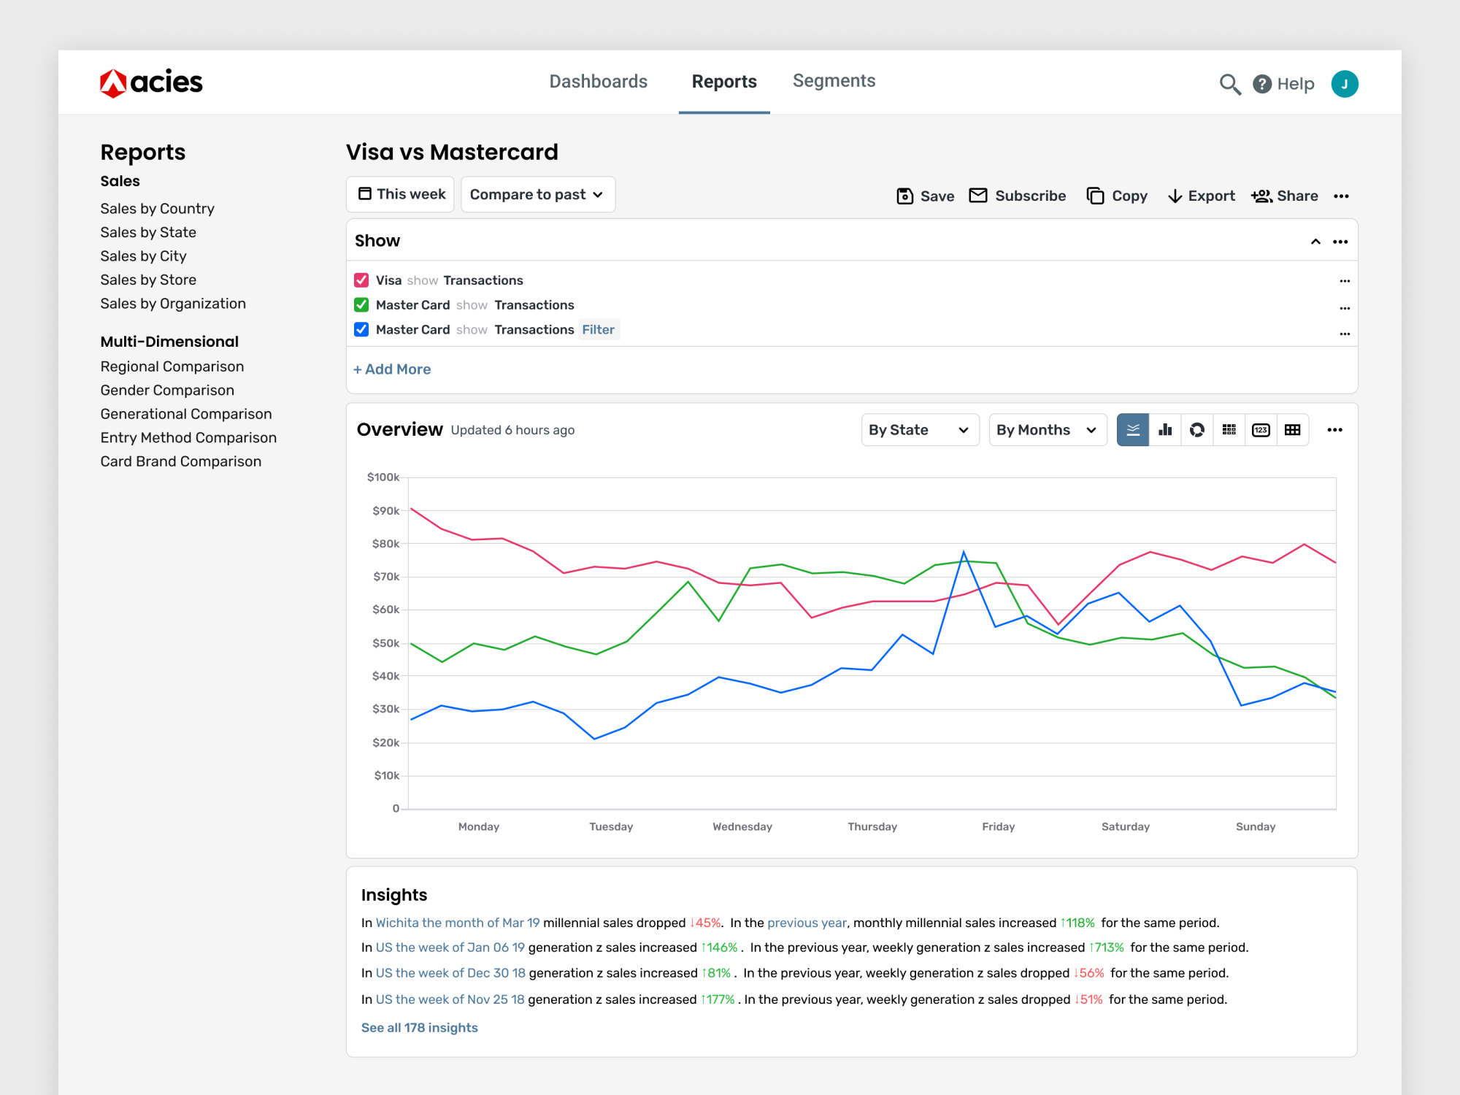
Task: Click the Filter tag on Master Card
Action: [599, 330]
